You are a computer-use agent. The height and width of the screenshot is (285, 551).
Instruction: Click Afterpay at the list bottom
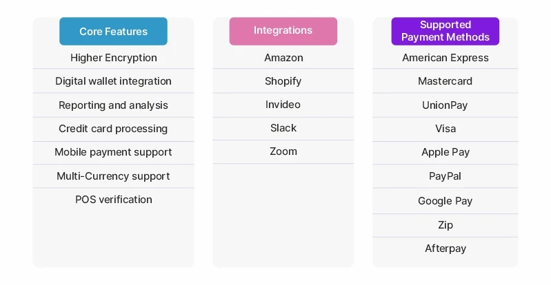coord(445,249)
